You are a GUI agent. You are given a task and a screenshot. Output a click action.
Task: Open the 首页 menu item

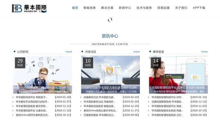pos(75,8)
